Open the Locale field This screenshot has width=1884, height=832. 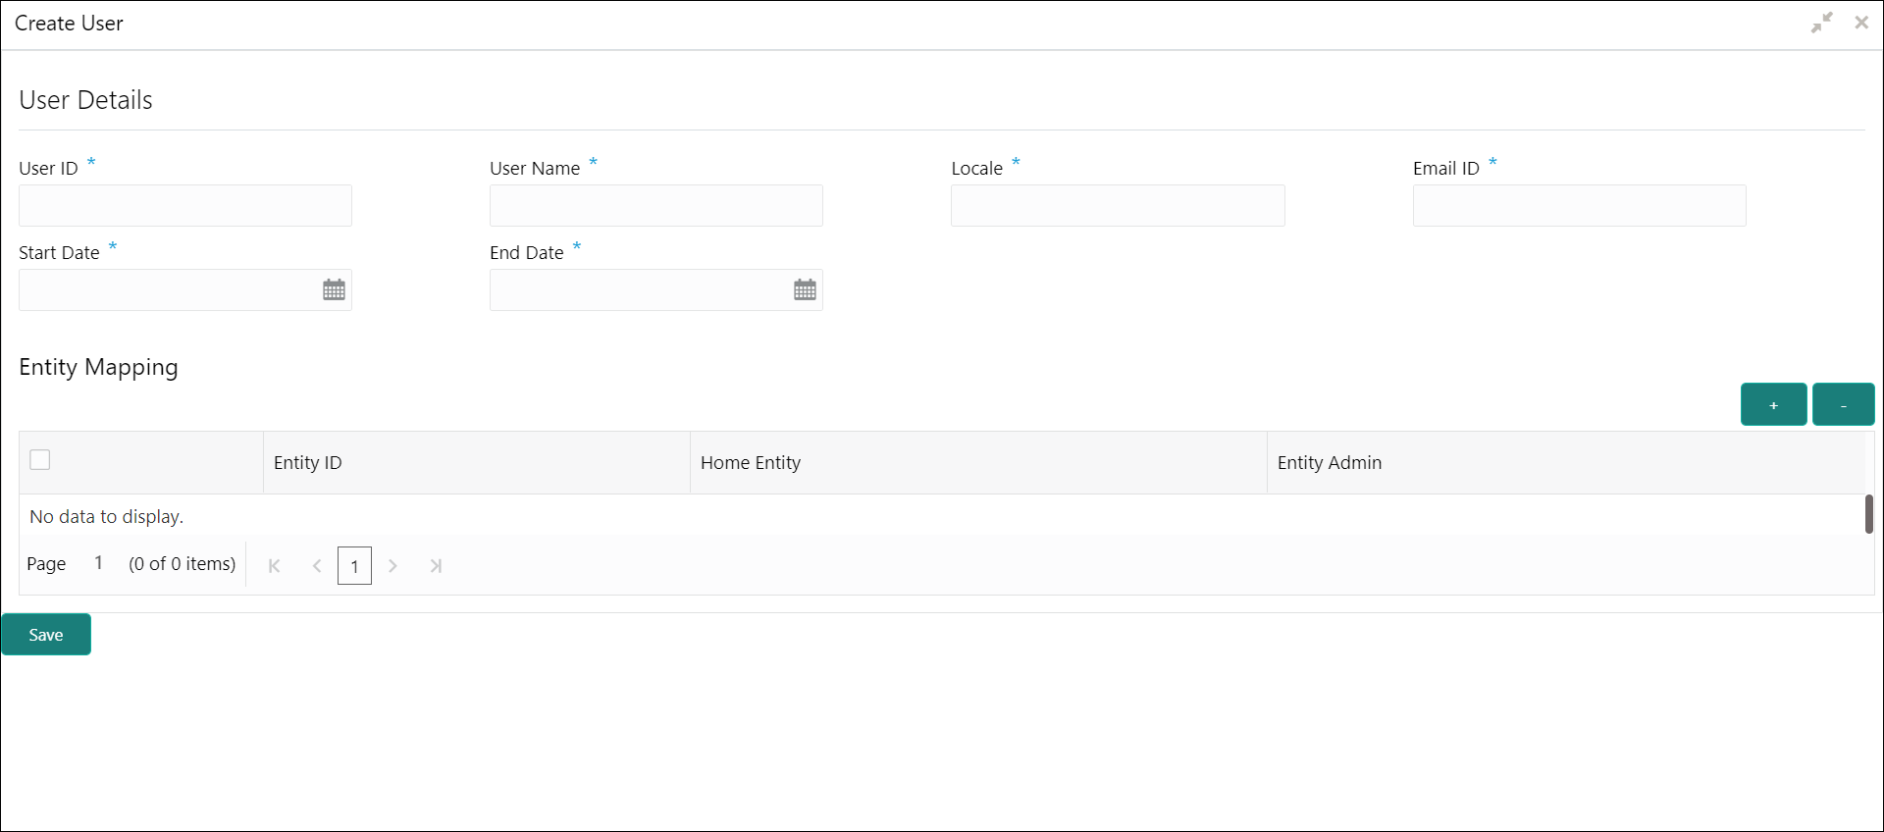pyautogui.click(x=1118, y=206)
